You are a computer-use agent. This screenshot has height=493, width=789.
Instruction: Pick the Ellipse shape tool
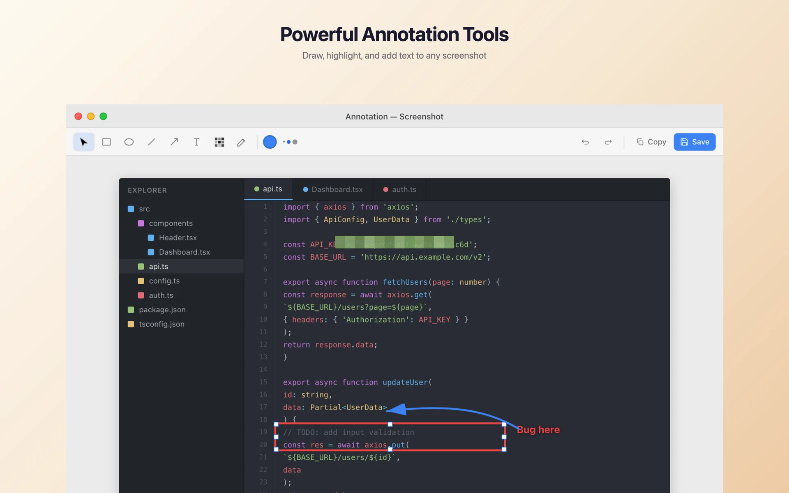[x=129, y=142]
